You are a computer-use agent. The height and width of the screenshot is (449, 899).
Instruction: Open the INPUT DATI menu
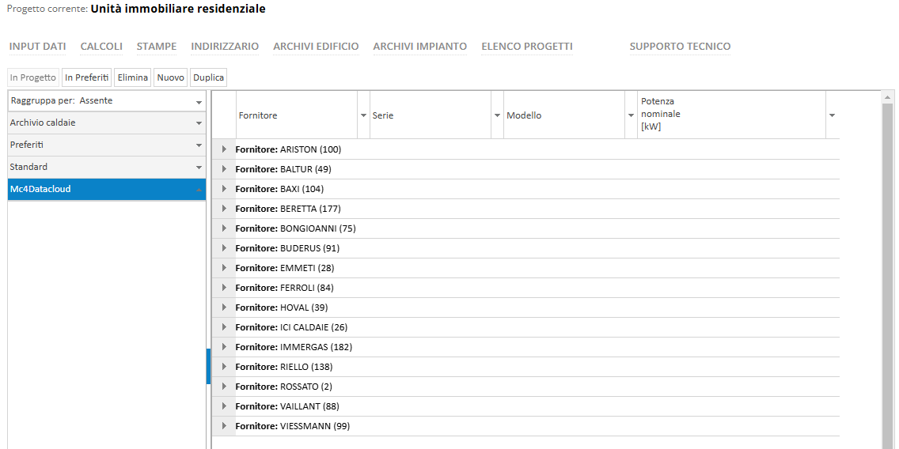(x=37, y=47)
